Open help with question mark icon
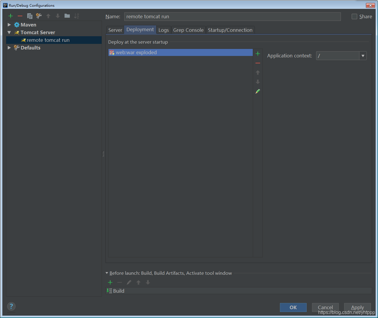 11,306
